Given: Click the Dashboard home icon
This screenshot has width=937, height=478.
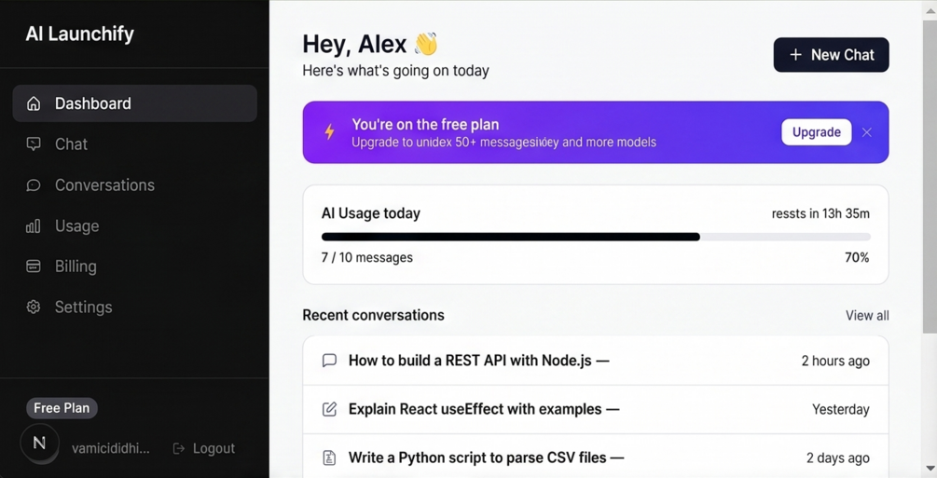Looking at the screenshot, I should coord(34,103).
